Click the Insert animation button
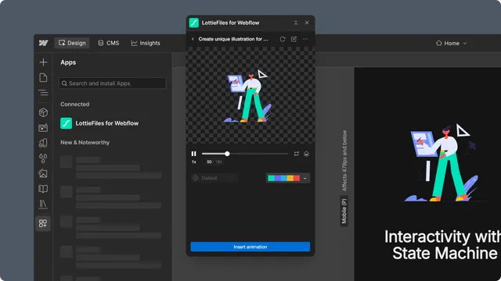This screenshot has height=281, width=501. (x=250, y=247)
